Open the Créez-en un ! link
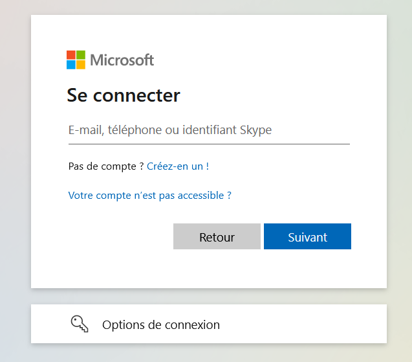The image size is (412, 362). pos(178,166)
